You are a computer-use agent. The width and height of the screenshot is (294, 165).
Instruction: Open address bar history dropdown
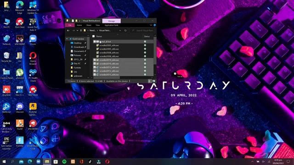(120, 31)
